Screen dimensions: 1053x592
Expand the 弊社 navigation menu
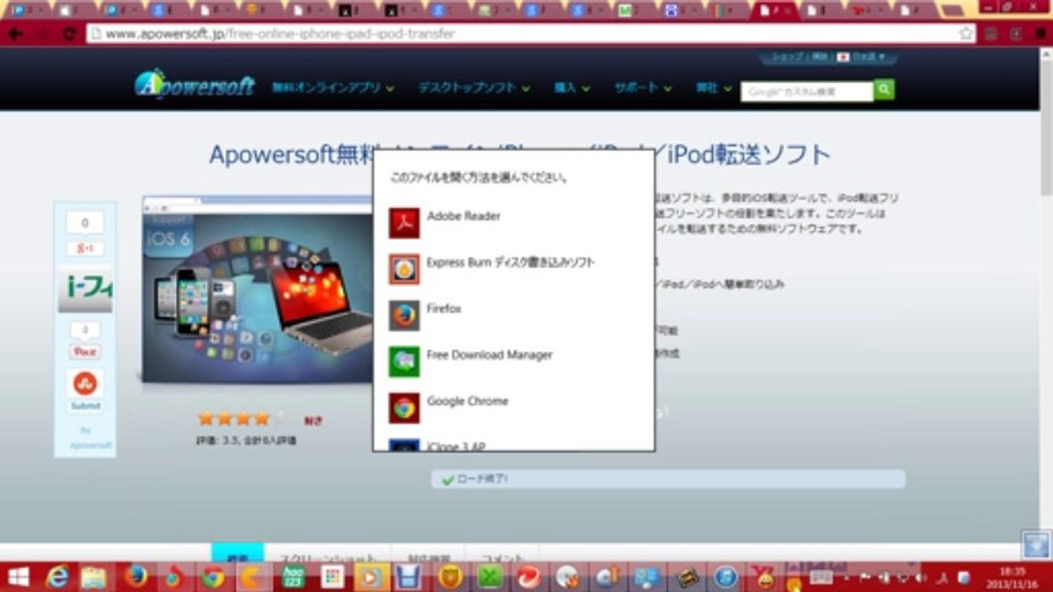tap(714, 88)
